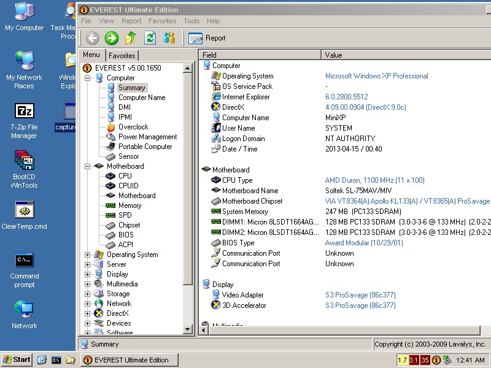Expand the Network tree node
491x368 pixels.
[x=88, y=304]
